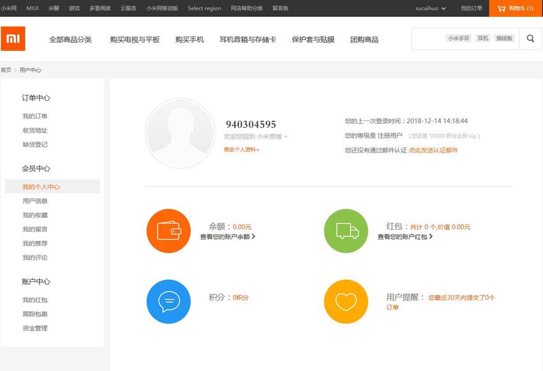Click the green delivery truck icon

pos(346,231)
